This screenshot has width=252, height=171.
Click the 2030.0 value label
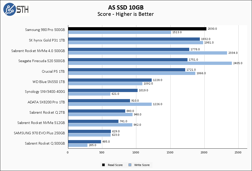tap(212, 29)
